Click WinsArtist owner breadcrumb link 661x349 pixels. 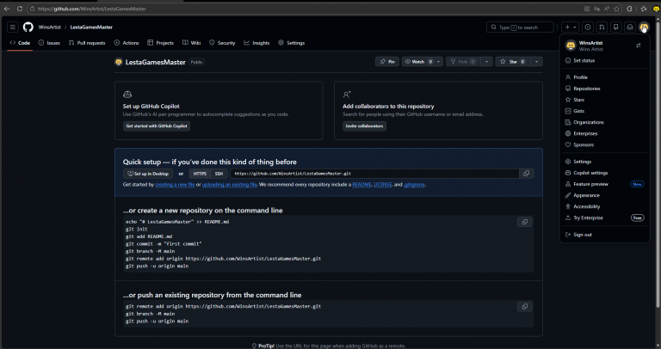pyautogui.click(x=50, y=27)
